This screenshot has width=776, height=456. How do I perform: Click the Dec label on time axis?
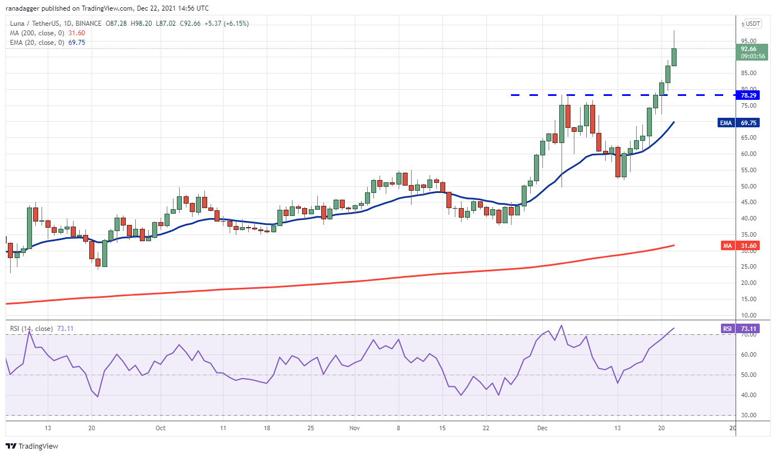[542, 428]
